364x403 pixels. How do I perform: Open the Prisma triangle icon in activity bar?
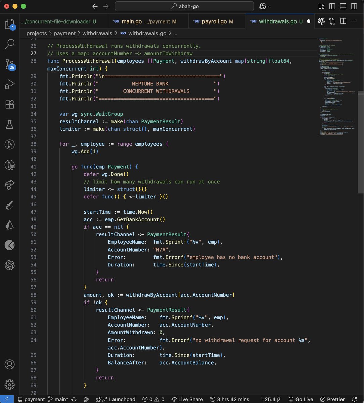point(10,225)
